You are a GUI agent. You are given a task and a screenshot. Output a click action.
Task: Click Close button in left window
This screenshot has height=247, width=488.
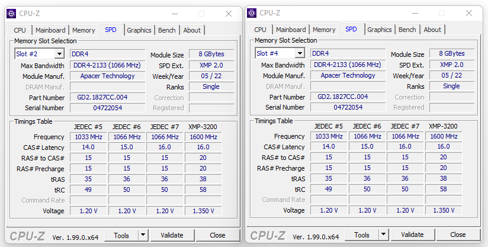[x=217, y=235]
